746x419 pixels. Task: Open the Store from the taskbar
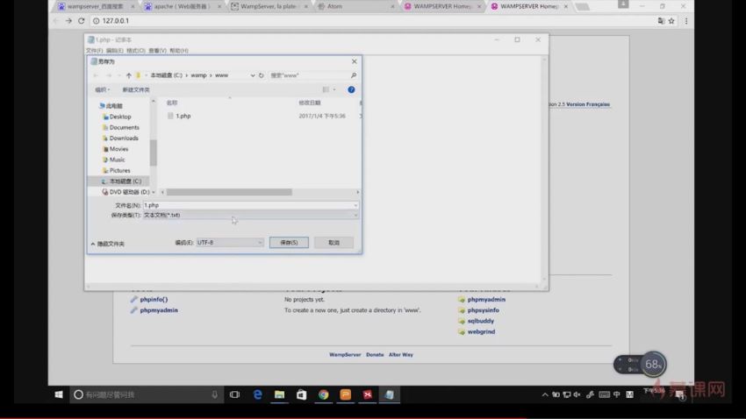pos(301,394)
